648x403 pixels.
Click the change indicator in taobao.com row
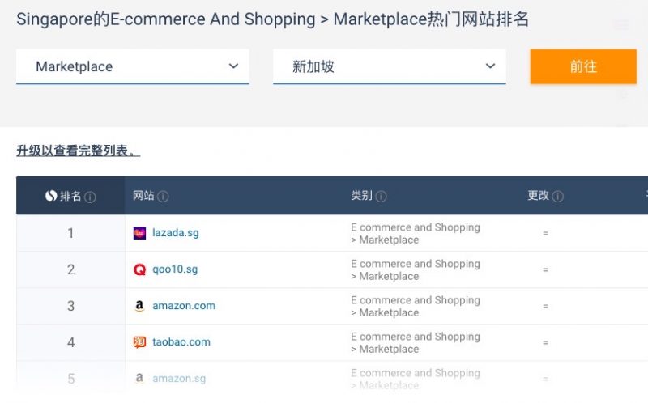point(545,343)
